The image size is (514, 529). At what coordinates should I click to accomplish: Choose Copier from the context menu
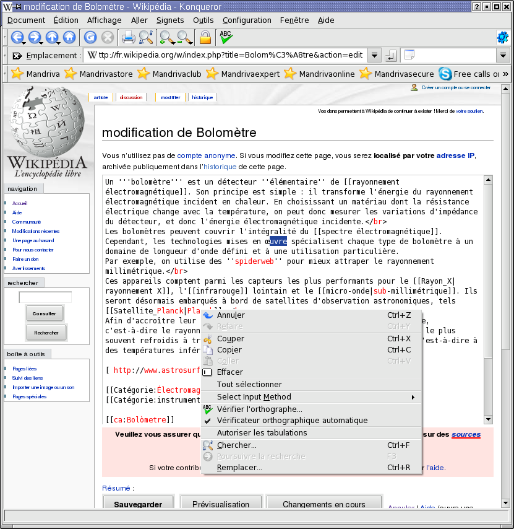pyautogui.click(x=229, y=350)
